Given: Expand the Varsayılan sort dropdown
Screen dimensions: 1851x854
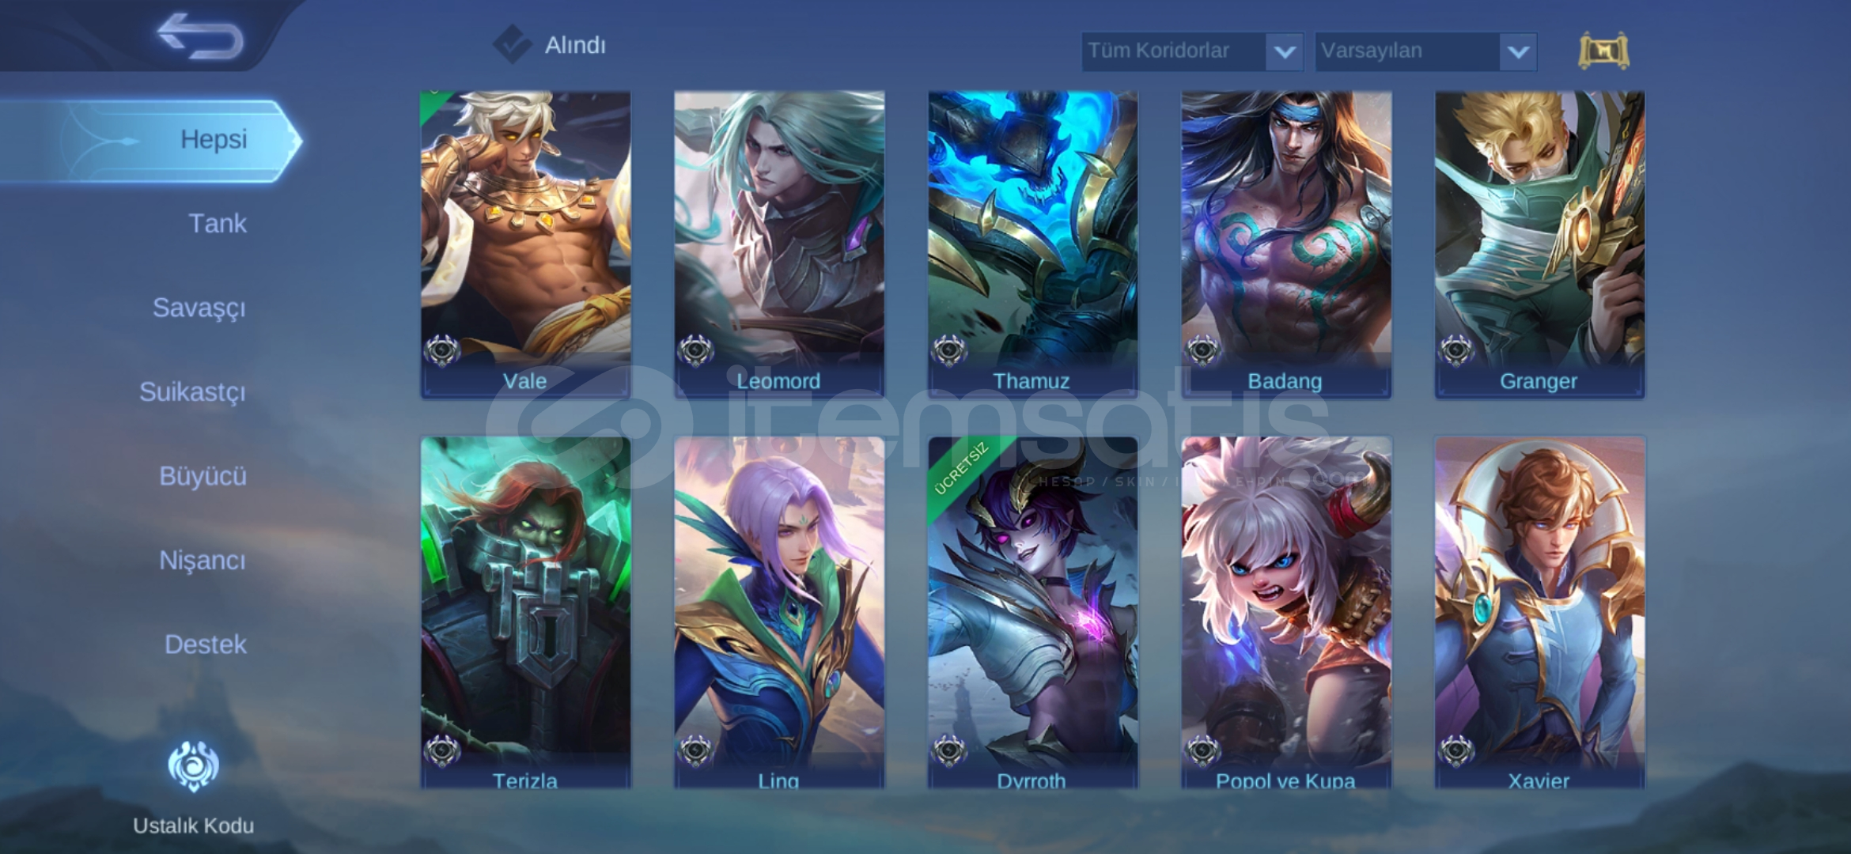Looking at the screenshot, I should pyautogui.click(x=1426, y=51).
